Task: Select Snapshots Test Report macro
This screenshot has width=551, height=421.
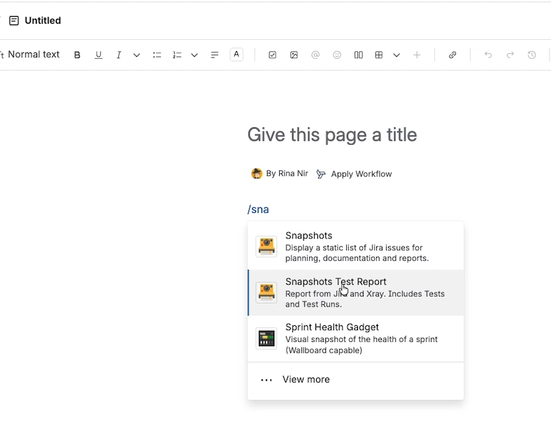Action: pos(356,293)
